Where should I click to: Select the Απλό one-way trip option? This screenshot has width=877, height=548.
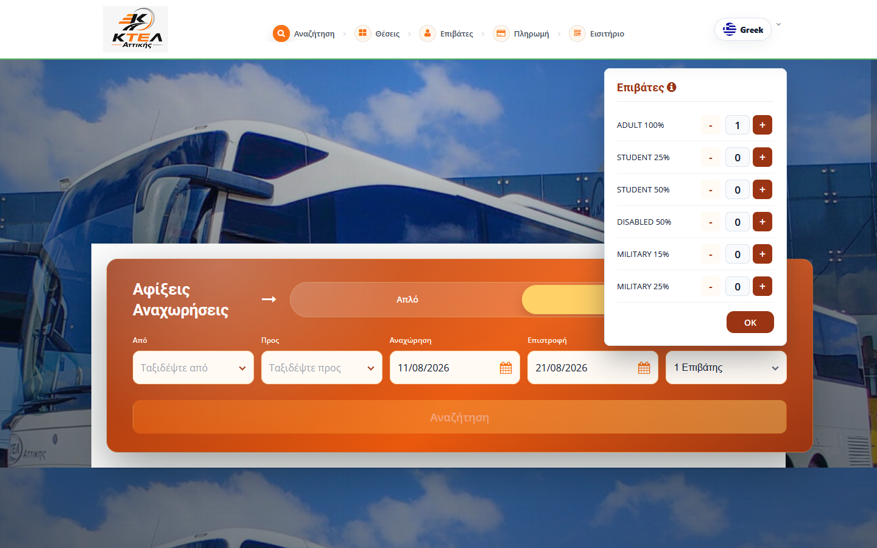click(x=407, y=300)
